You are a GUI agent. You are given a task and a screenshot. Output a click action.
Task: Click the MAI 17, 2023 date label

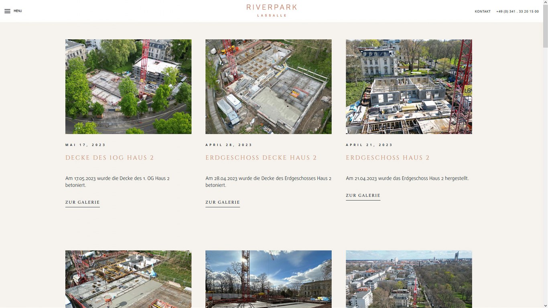click(85, 145)
